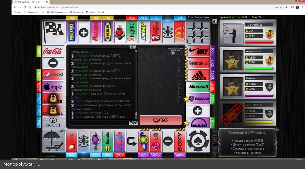This screenshot has width=305, height=169.
Task: Click the checkered flag start corner
Action: (x=54, y=32)
